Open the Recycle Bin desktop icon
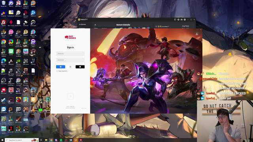Image resolution: width=253 pixels, height=142 pixels. [4, 4]
